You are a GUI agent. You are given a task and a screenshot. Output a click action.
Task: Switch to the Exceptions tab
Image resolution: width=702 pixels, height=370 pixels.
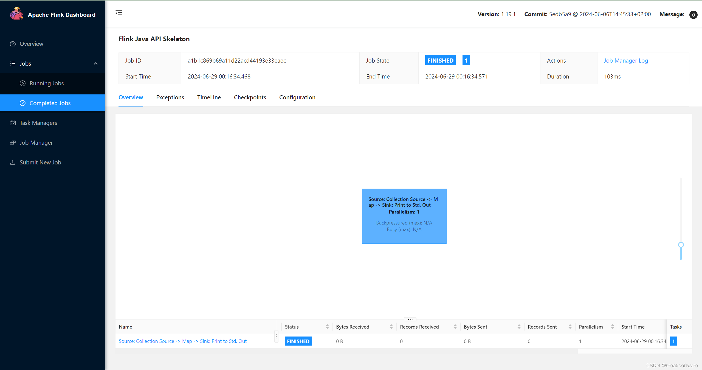click(x=170, y=97)
